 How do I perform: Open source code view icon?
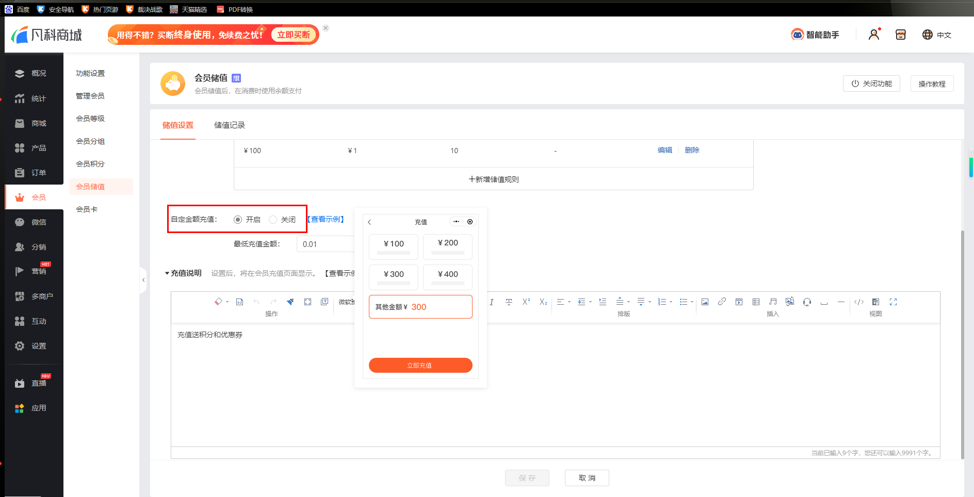[858, 302]
